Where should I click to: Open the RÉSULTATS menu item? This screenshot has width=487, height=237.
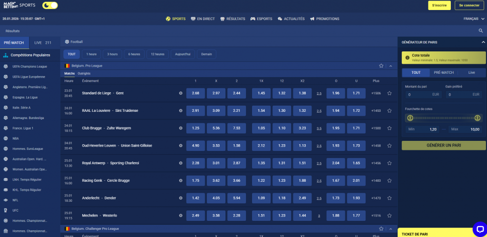click(x=233, y=19)
